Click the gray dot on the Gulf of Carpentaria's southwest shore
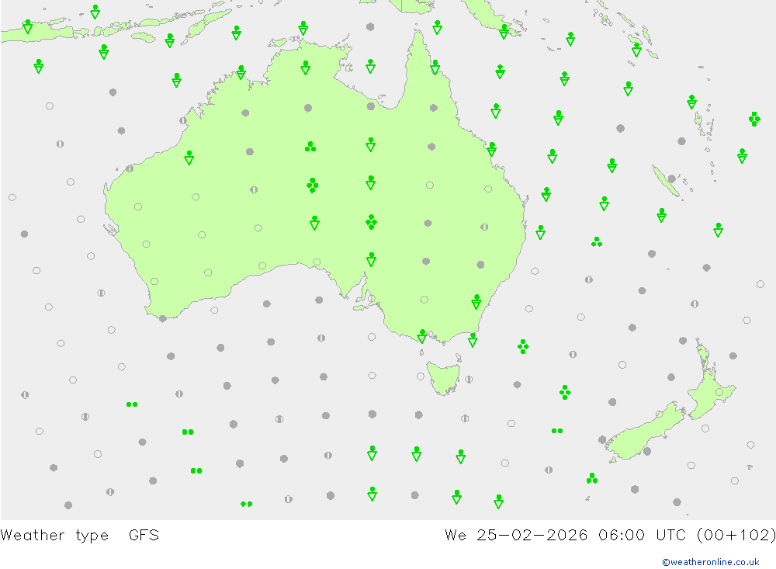The image size is (776, 569). coord(371,106)
